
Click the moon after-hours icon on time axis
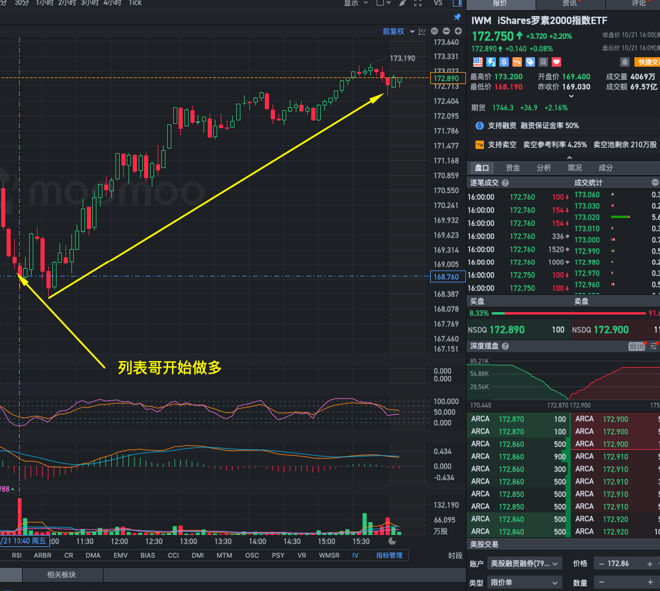tap(392, 541)
